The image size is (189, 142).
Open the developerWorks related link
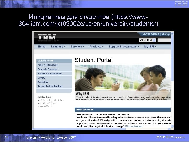(48, 103)
